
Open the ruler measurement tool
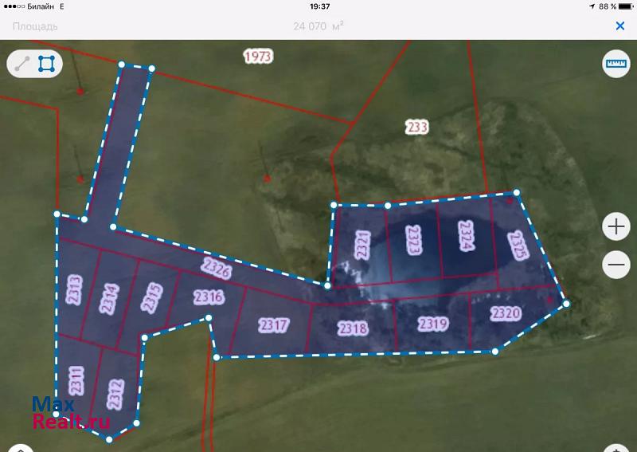[x=616, y=64]
